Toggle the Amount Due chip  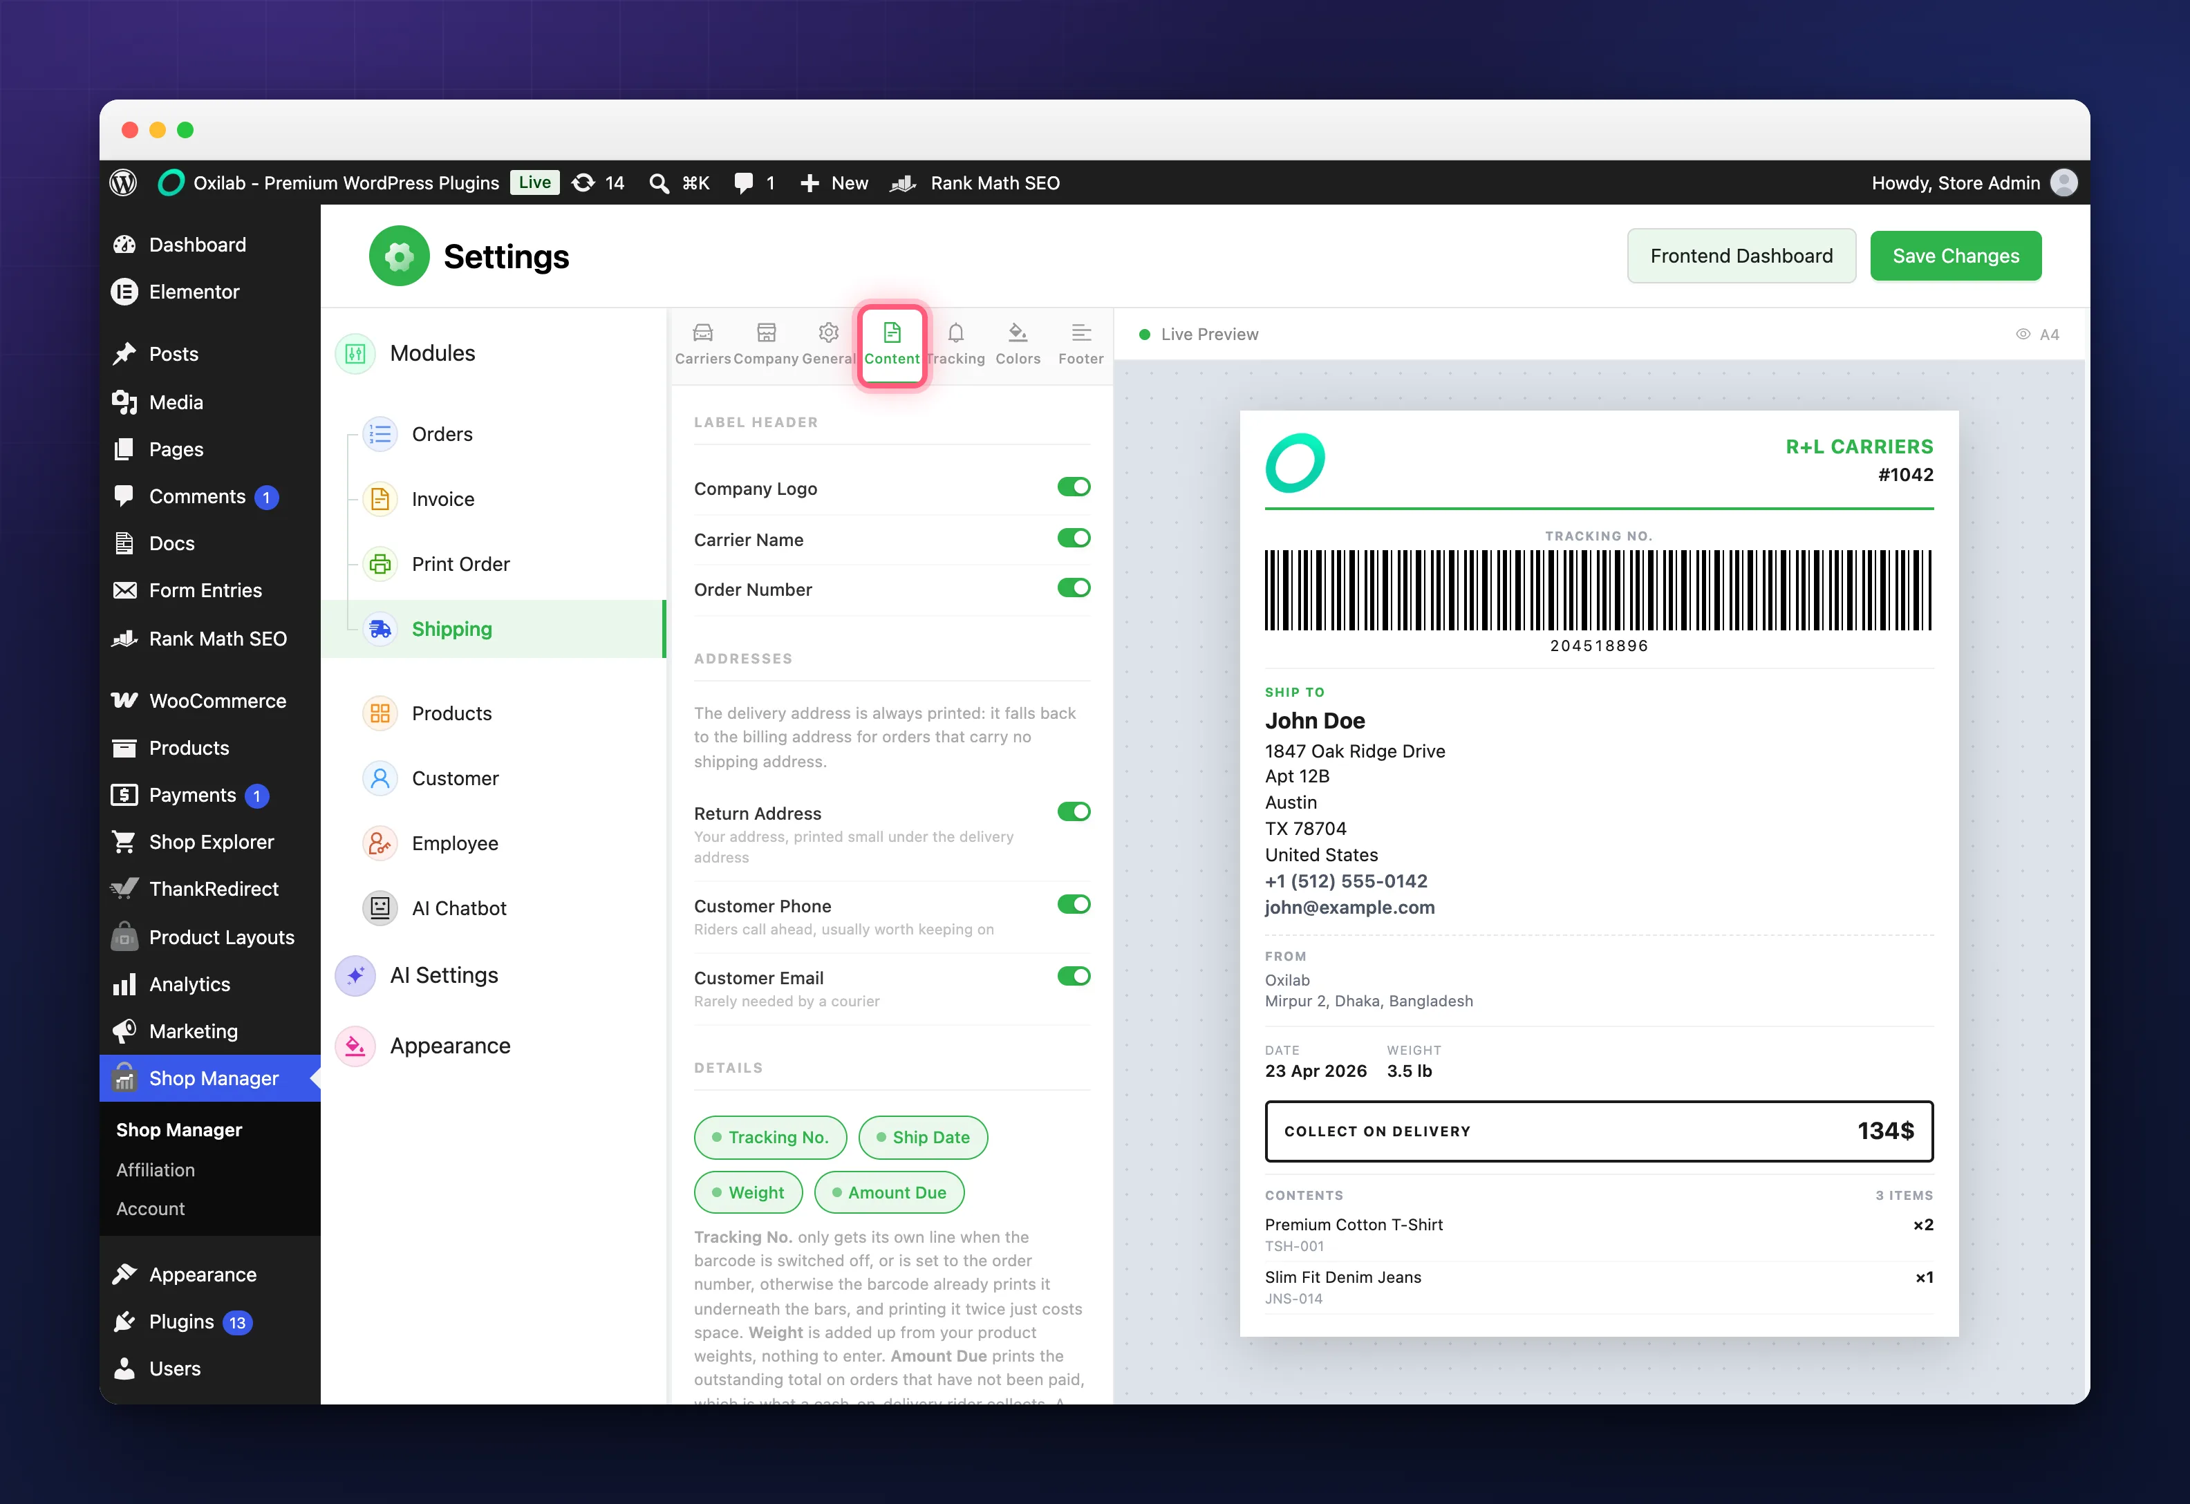pos(888,1192)
